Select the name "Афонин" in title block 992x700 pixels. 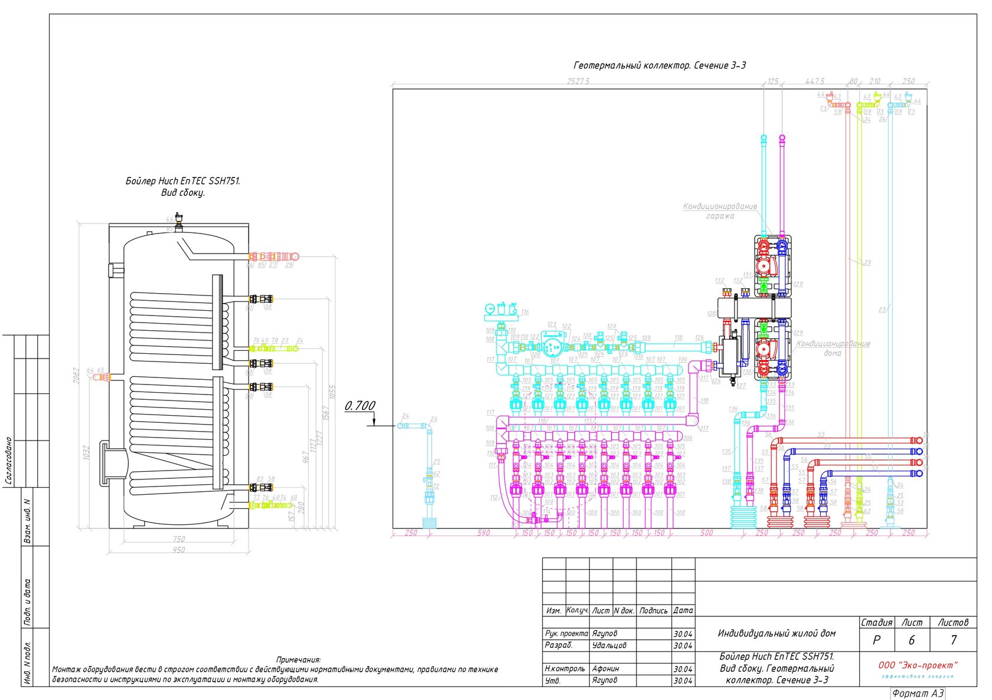pos(606,669)
